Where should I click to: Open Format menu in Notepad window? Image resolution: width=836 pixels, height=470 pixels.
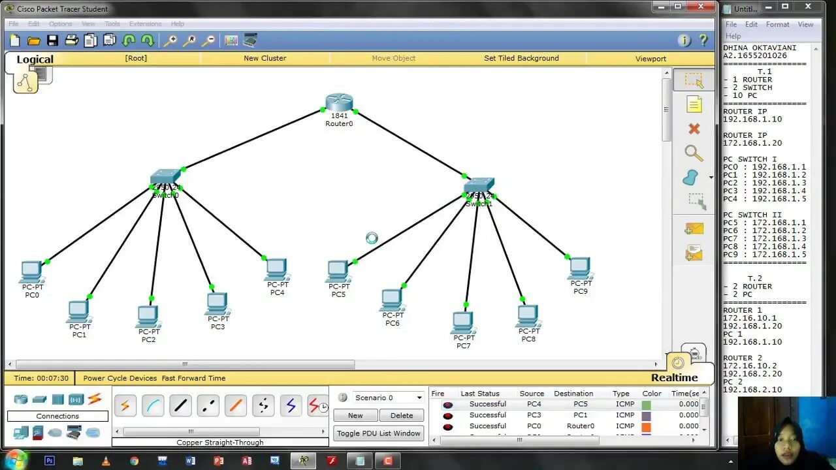[778, 24]
